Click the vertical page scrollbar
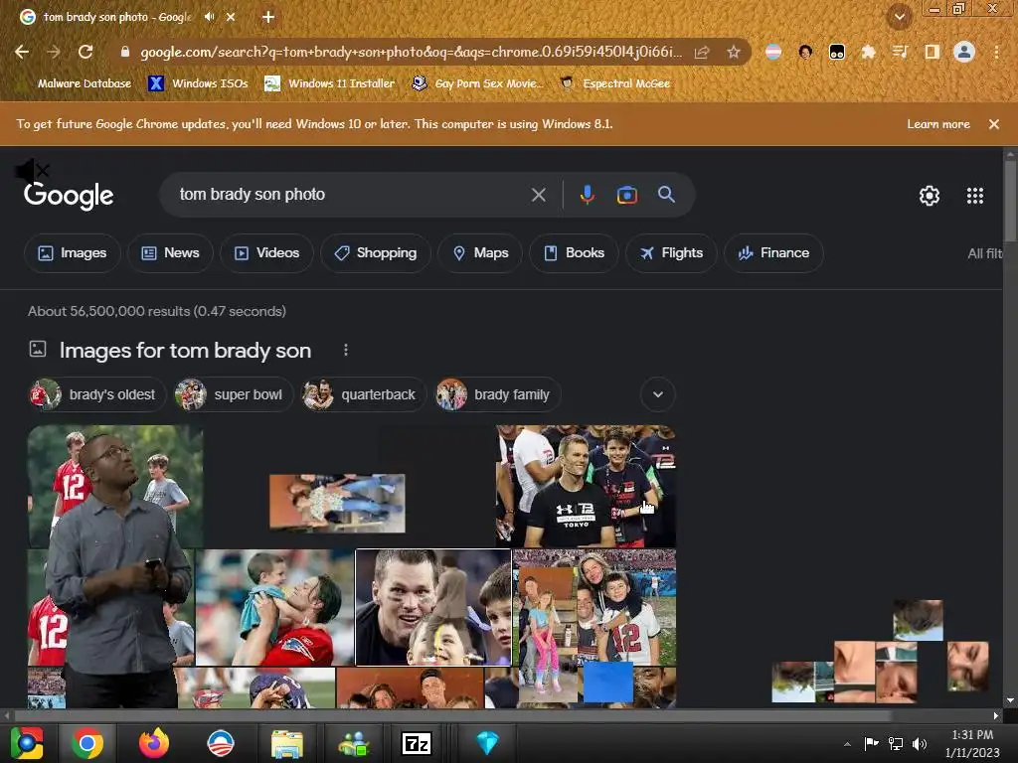The height and width of the screenshot is (763, 1018). point(1010,202)
